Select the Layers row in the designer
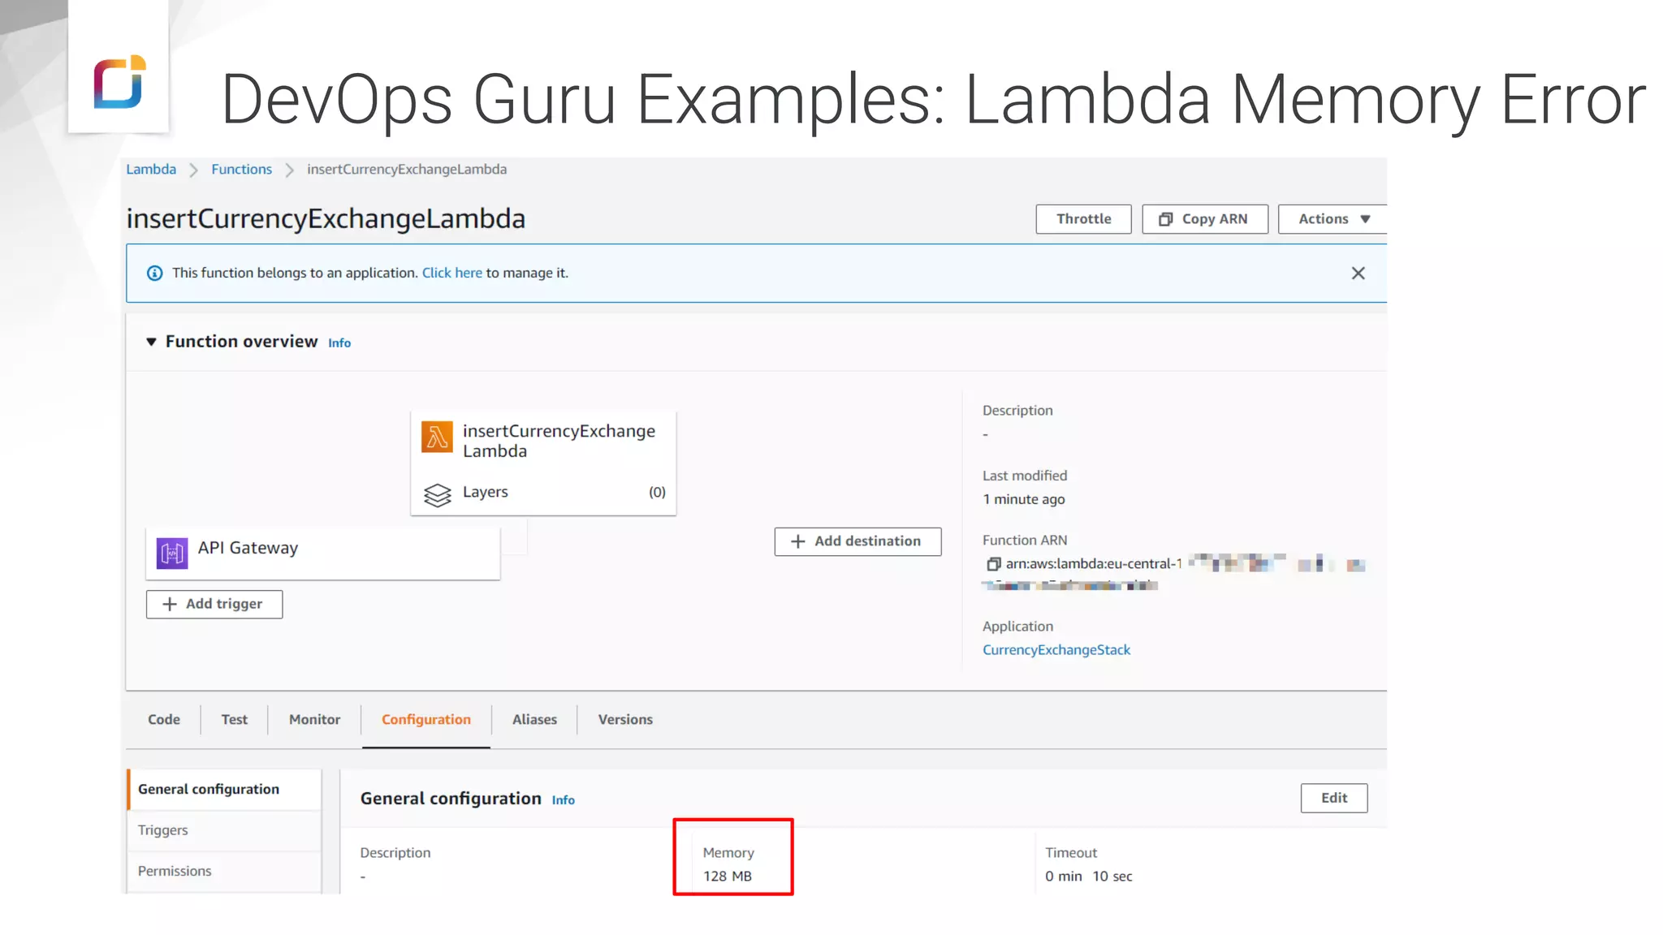1663x935 pixels. (543, 493)
